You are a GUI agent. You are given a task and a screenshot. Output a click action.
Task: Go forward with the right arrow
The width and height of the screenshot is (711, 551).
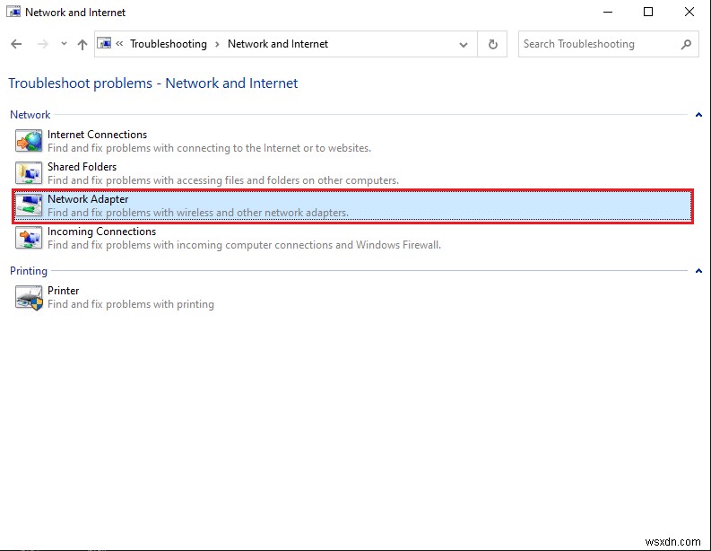43,44
